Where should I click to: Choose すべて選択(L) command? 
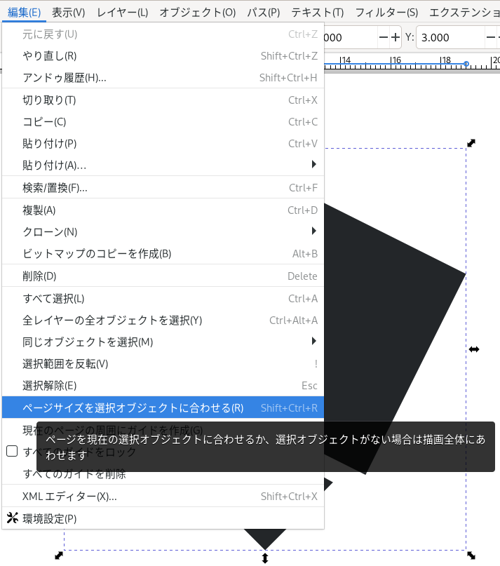click(163, 299)
